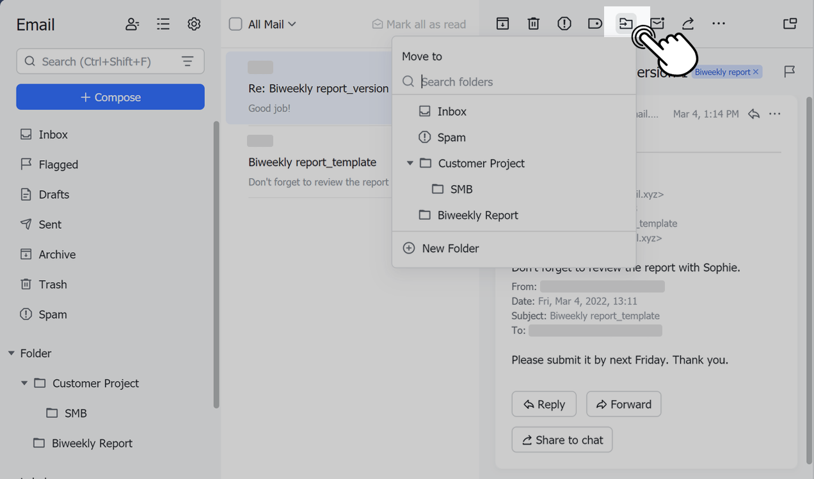Share email using the forward-arrow toolbar icon
Viewport: 814px width, 479px height.
tap(688, 24)
